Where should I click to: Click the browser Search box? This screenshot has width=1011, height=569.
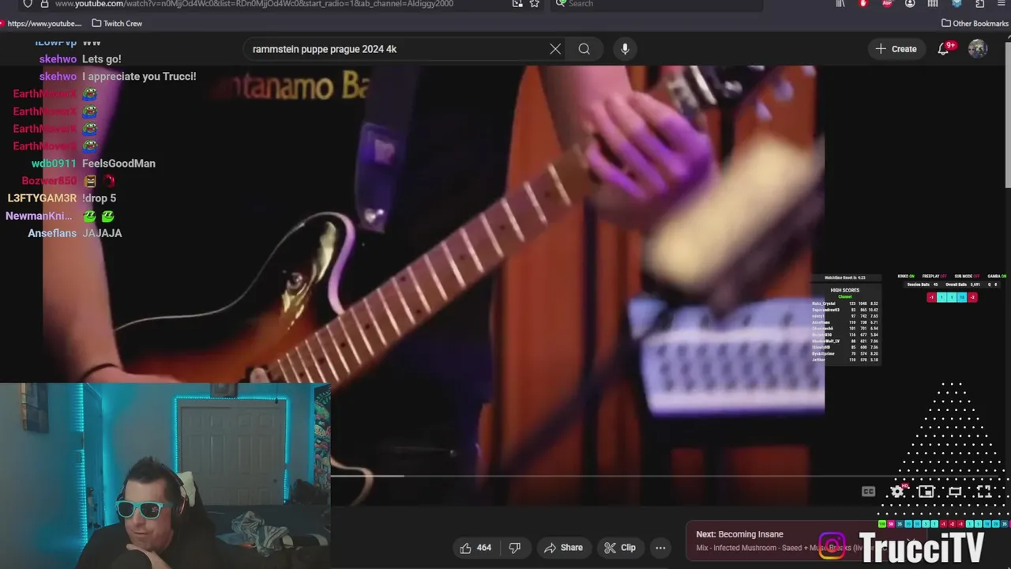[x=656, y=4]
